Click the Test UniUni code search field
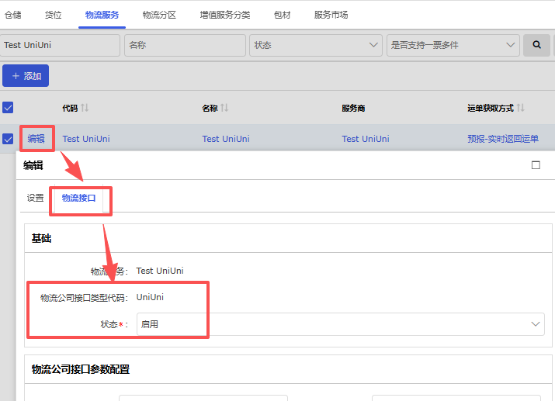Image resolution: width=555 pixels, height=401 pixels. [x=60, y=45]
